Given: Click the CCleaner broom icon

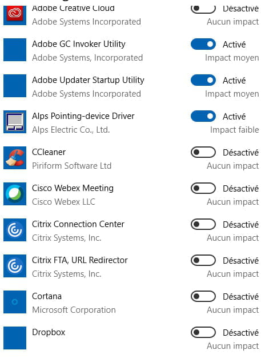Looking at the screenshot, I should click(x=15, y=158).
